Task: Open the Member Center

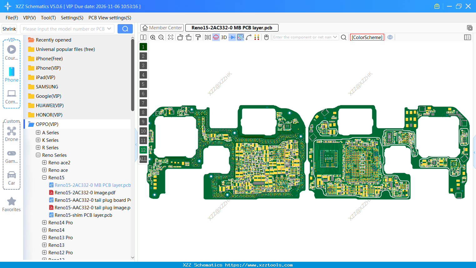Action: (162, 27)
